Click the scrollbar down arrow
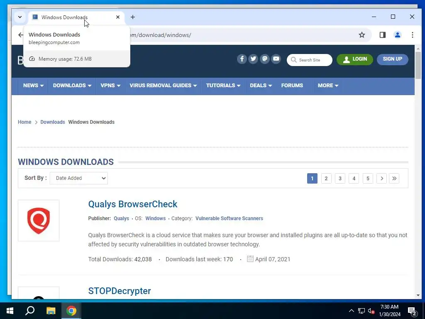Image resolution: width=425 pixels, height=319 pixels. (x=418, y=295)
